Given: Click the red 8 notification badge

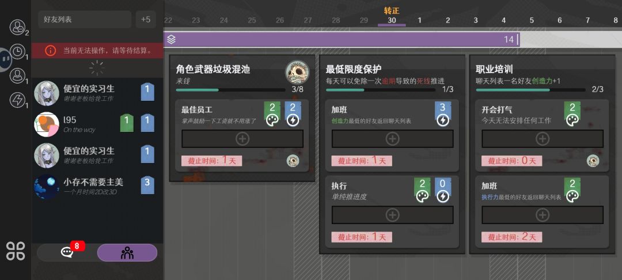Looking at the screenshot, I should coord(77,246).
